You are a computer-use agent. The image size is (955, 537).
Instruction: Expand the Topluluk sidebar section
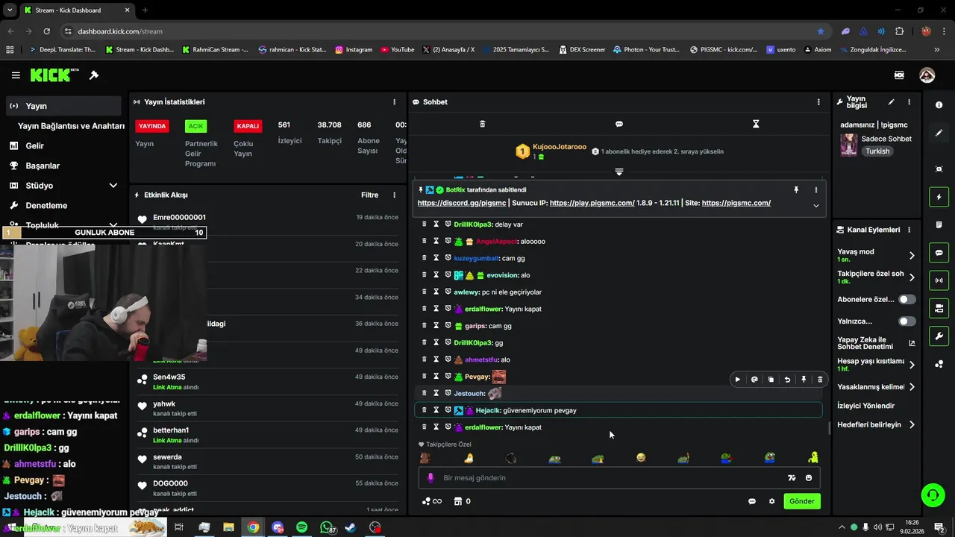(113, 225)
